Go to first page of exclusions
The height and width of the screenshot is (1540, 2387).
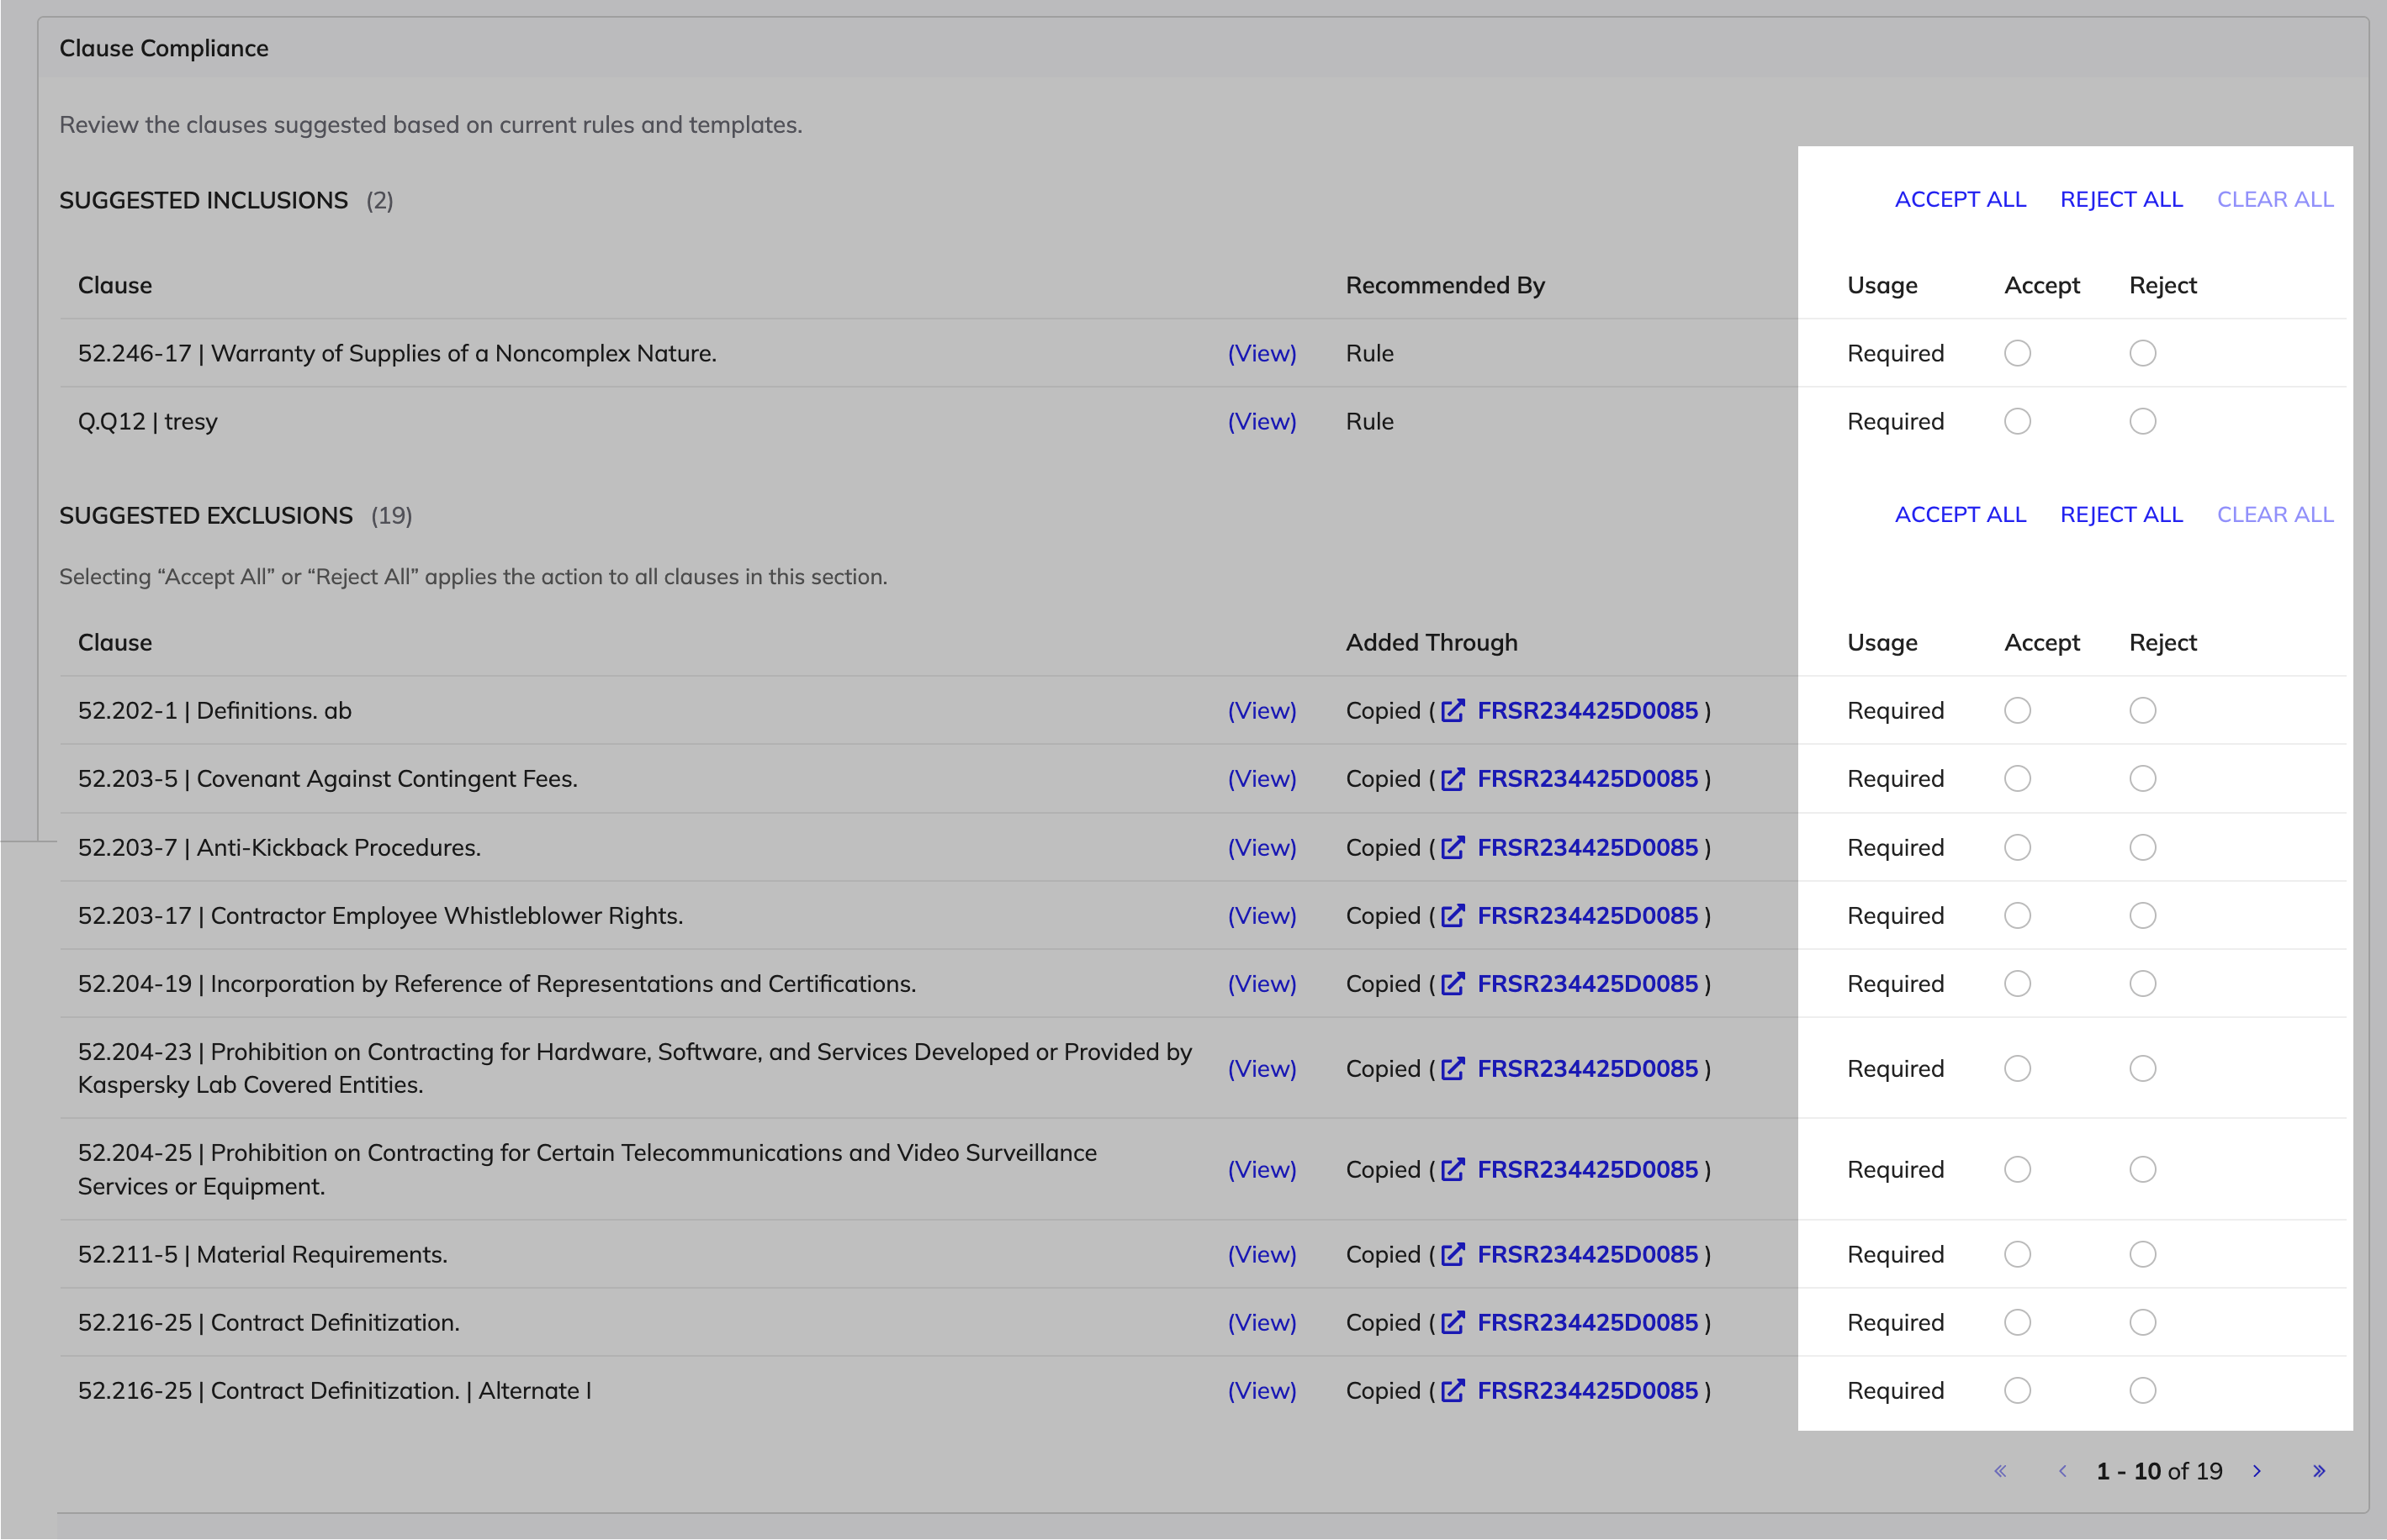pos(2000,1471)
